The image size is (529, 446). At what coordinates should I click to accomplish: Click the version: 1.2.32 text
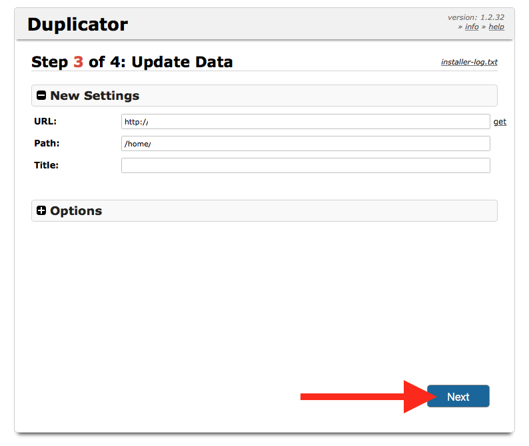point(476,17)
